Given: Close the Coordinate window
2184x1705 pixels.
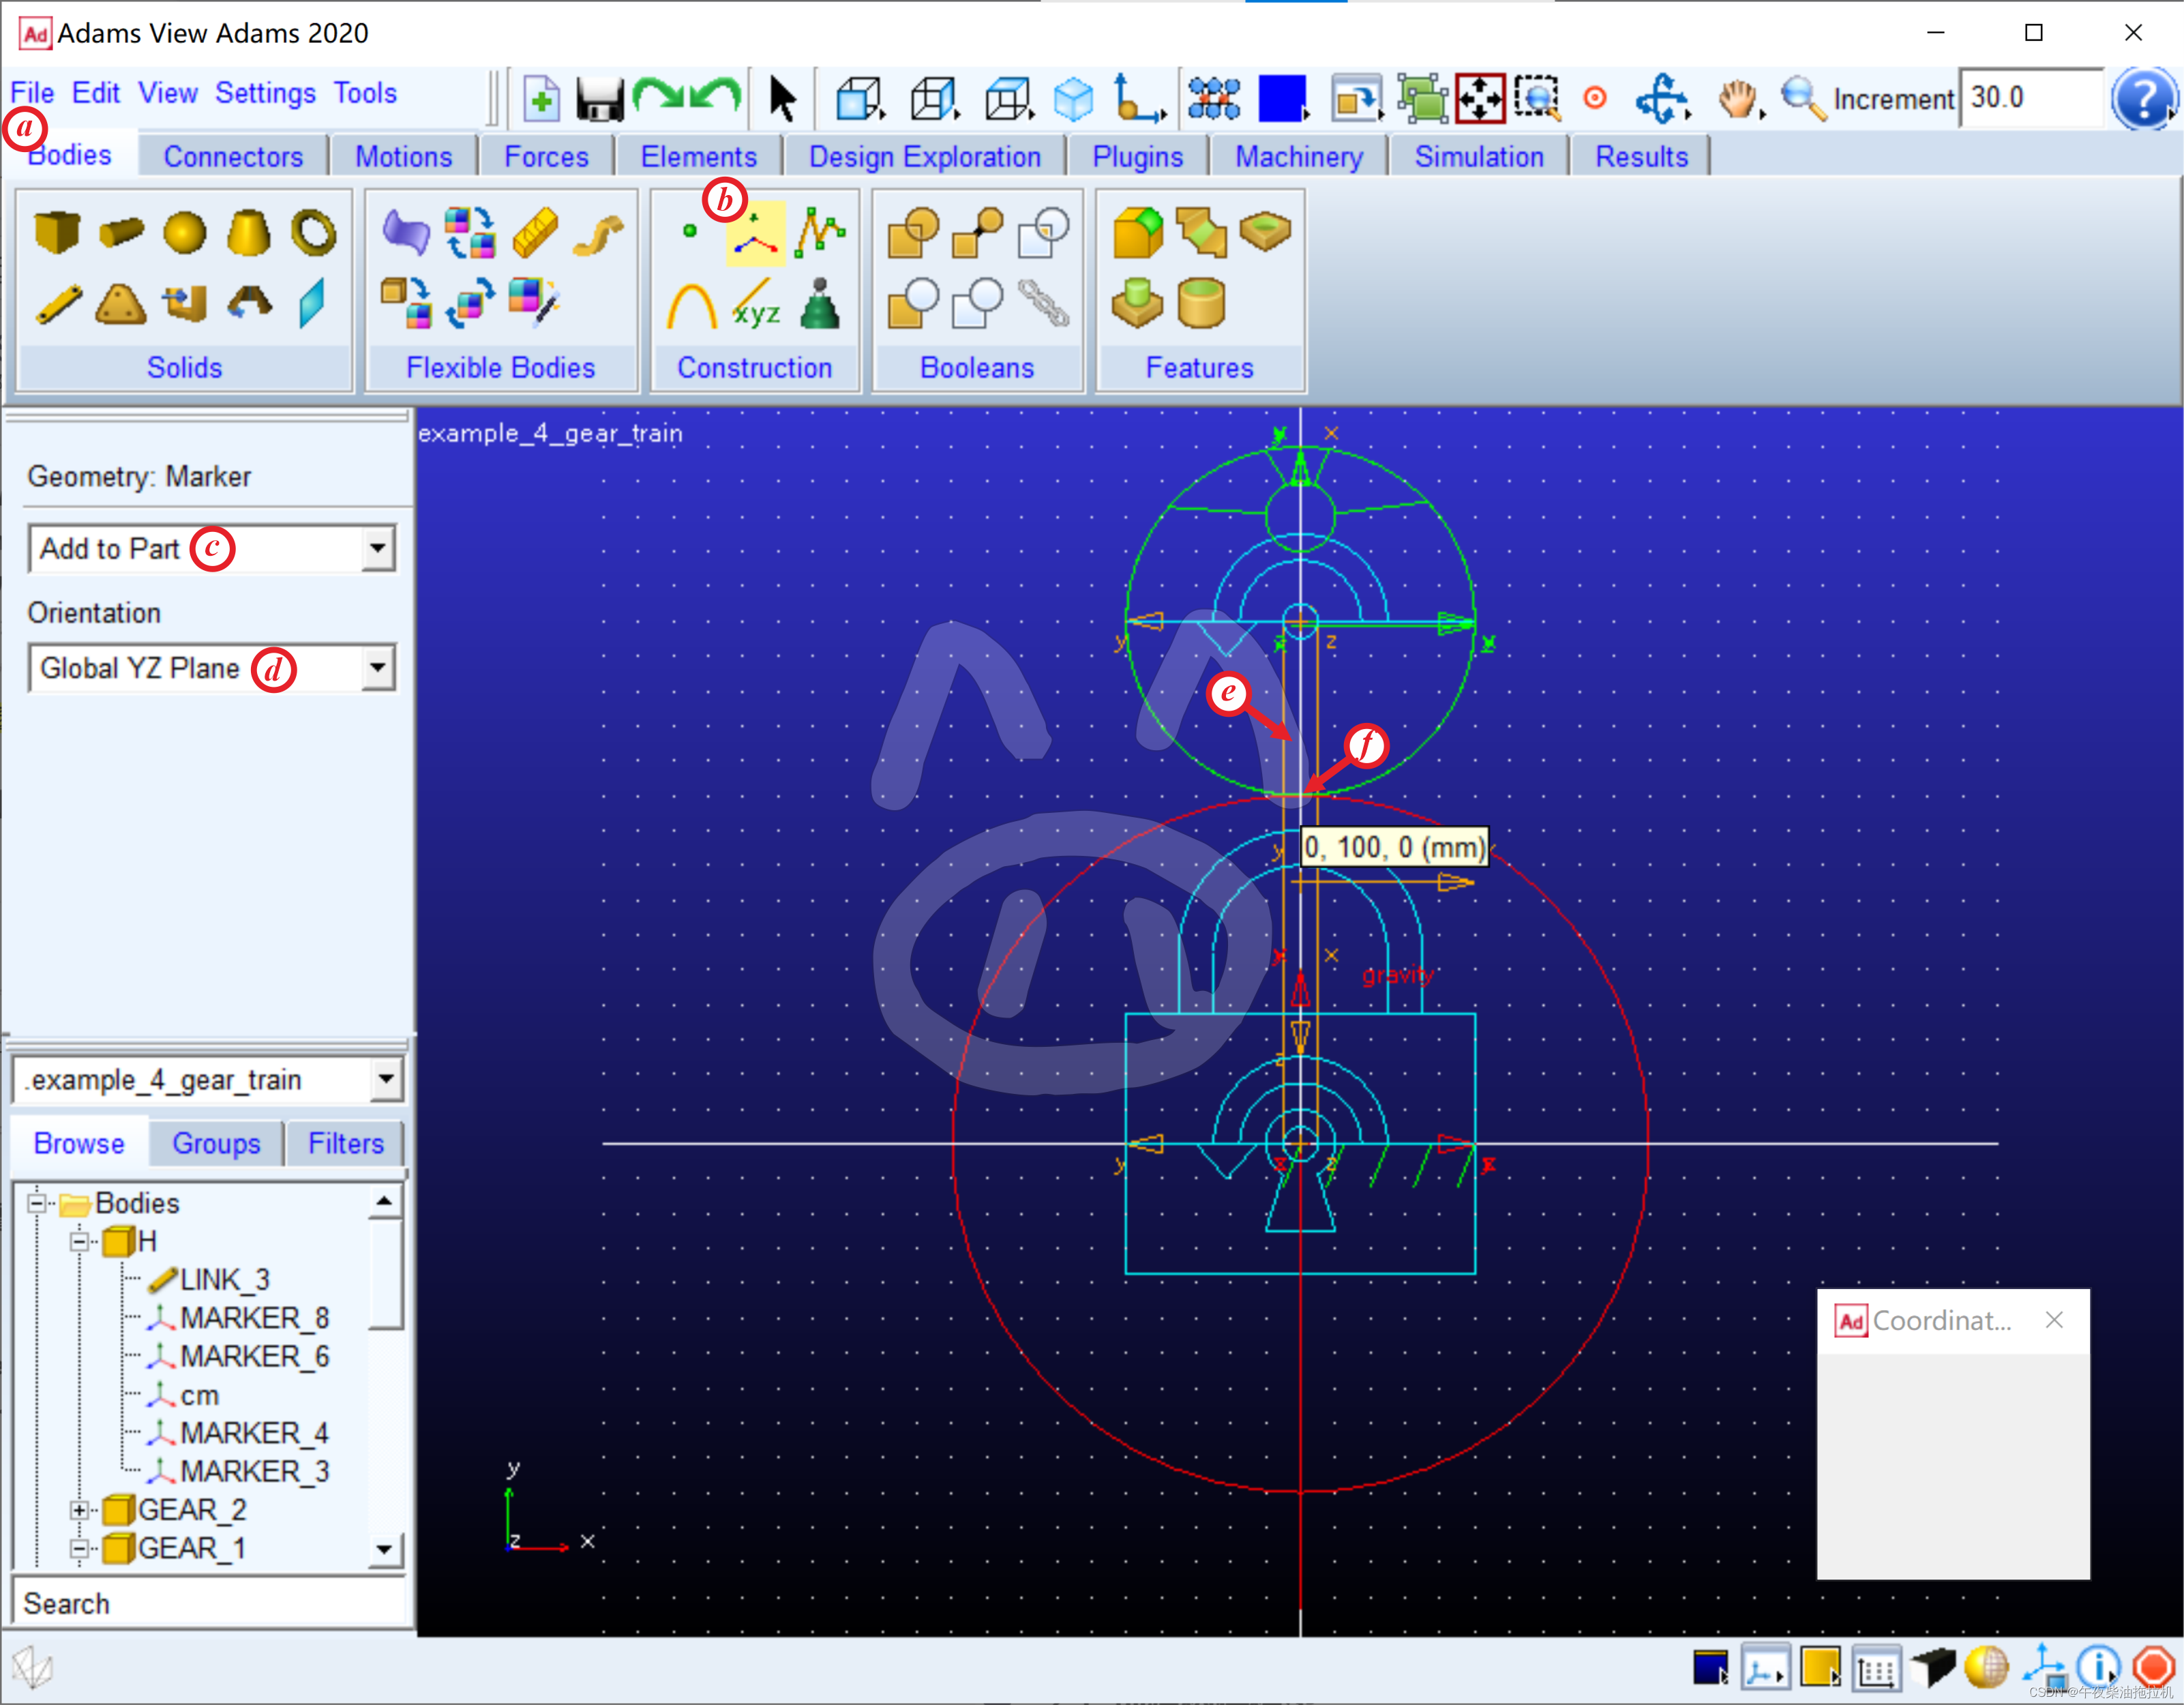Looking at the screenshot, I should 2054,1320.
